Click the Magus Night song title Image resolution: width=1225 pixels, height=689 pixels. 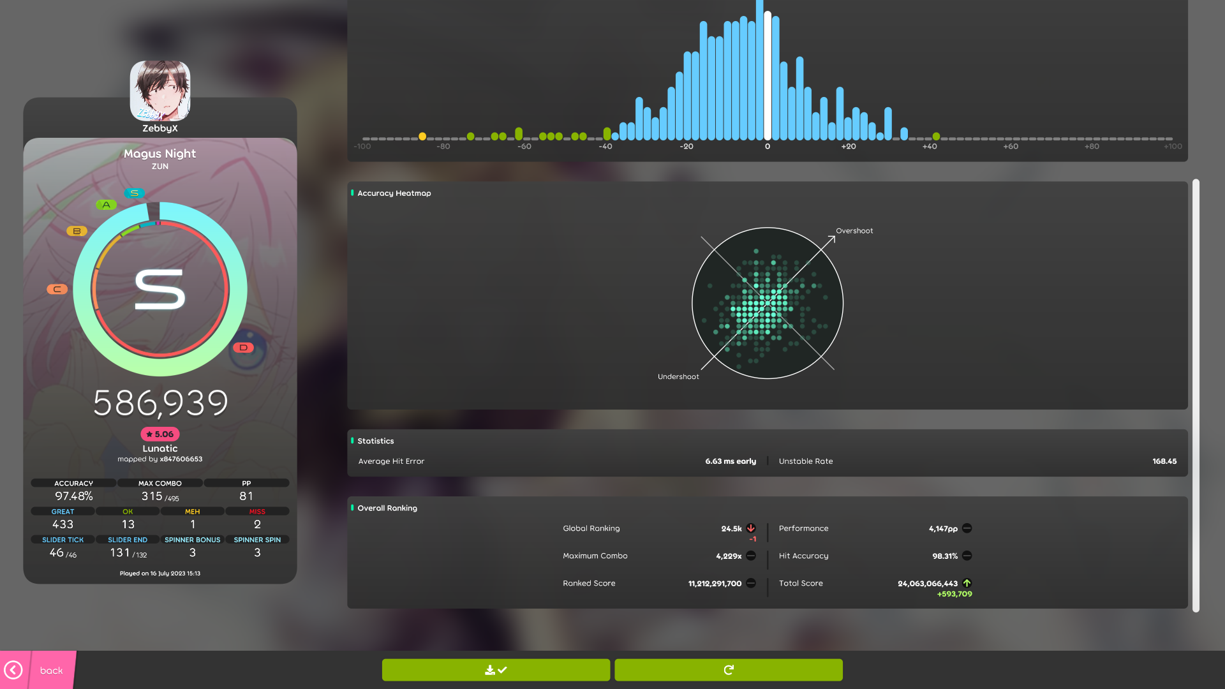coord(160,154)
